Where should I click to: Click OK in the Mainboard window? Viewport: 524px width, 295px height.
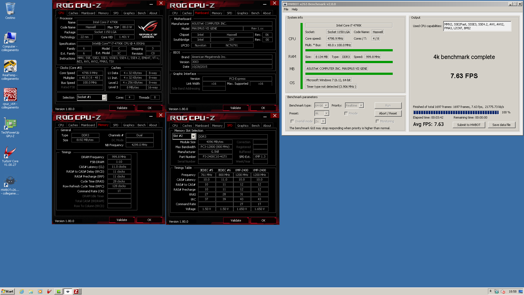(263, 108)
